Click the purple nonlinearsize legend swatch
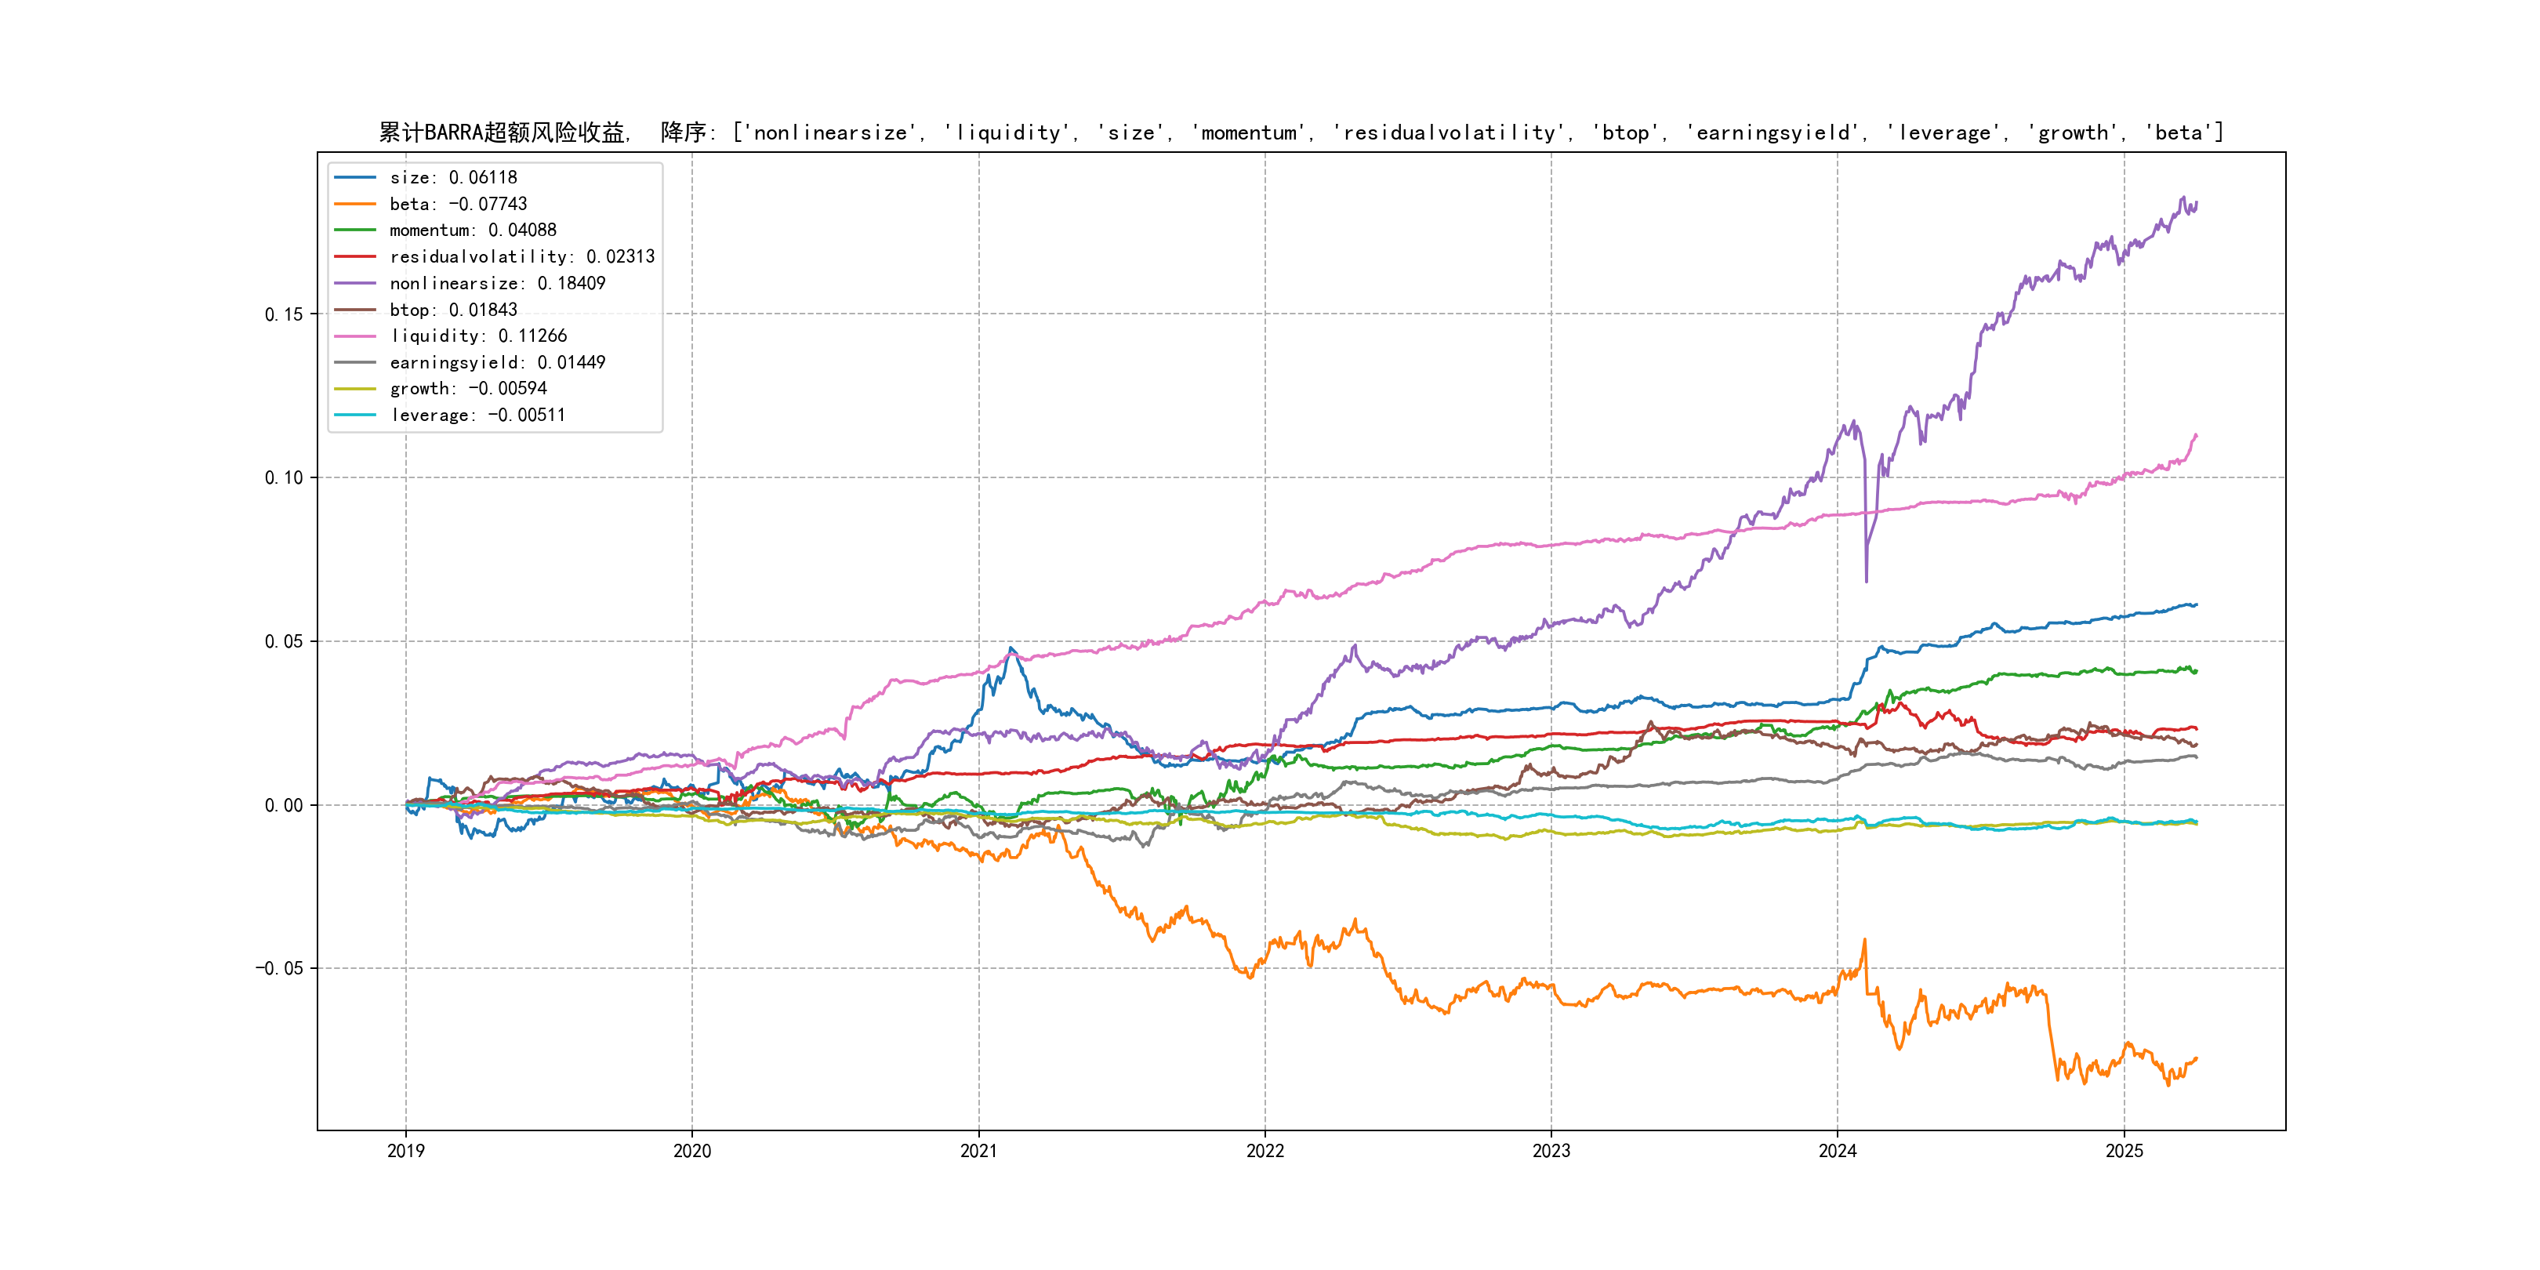The width and height of the screenshot is (2540, 1270). click(355, 283)
